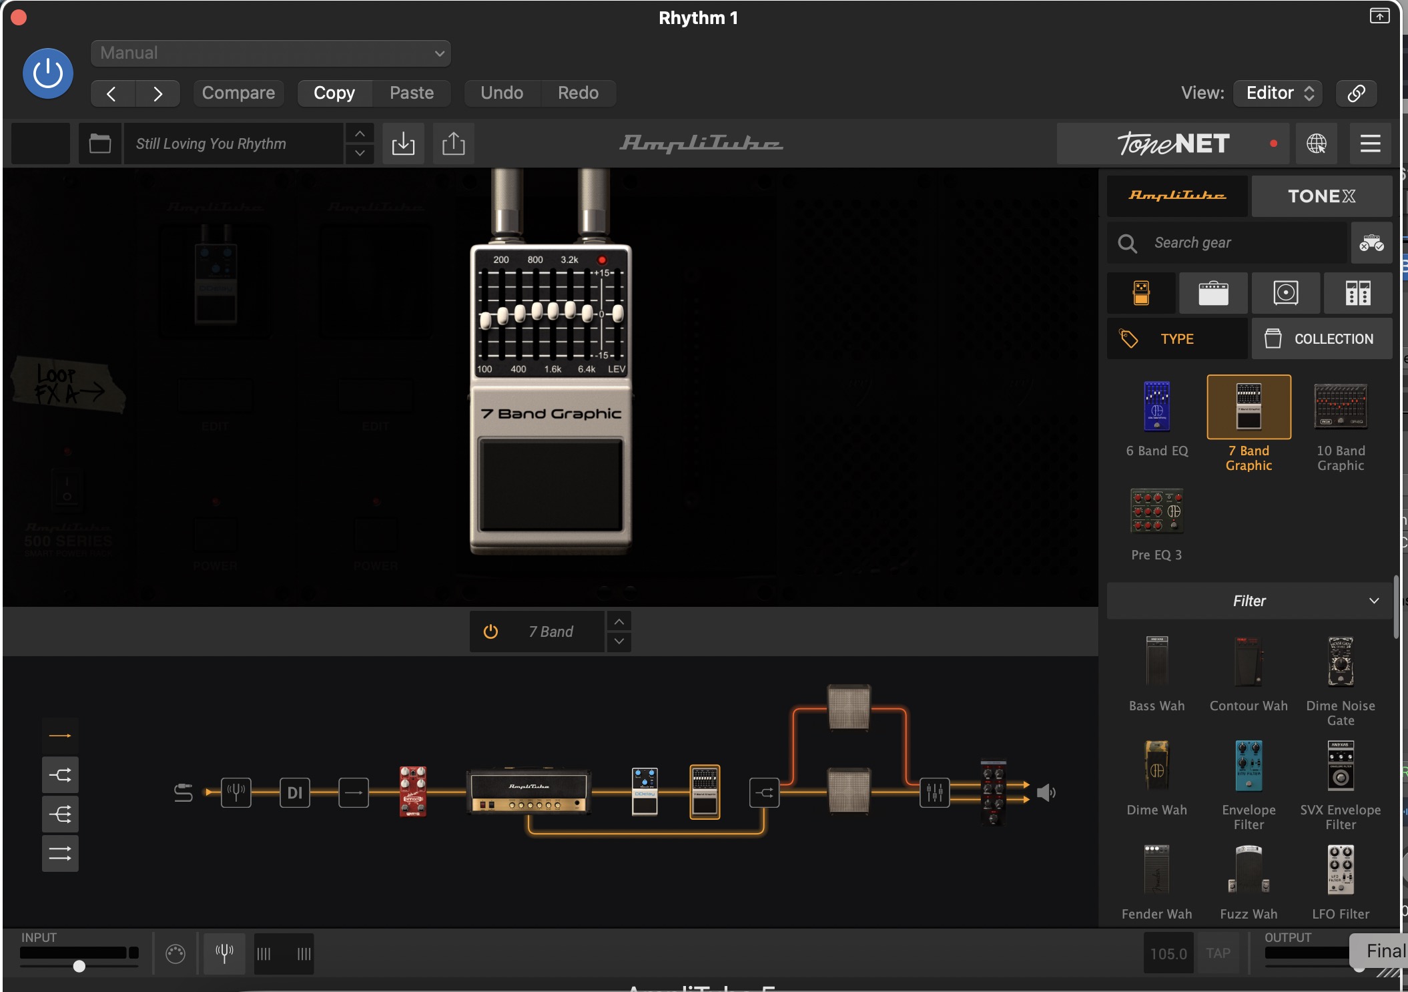The image size is (1408, 992).
Task: Collapse the Filter section
Action: click(x=1249, y=601)
